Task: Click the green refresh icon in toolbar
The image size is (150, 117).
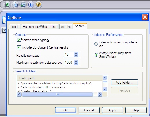Action: point(8,5)
